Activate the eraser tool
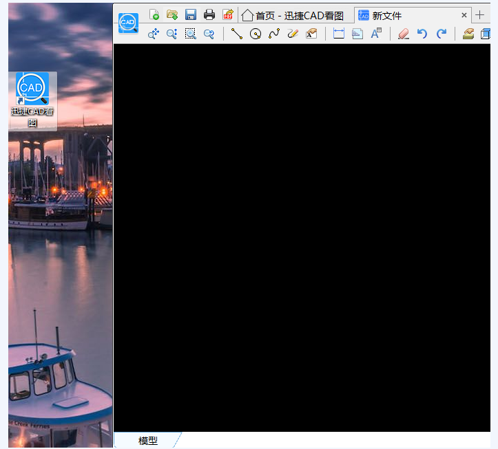The width and height of the screenshot is (498, 449). coord(404,34)
